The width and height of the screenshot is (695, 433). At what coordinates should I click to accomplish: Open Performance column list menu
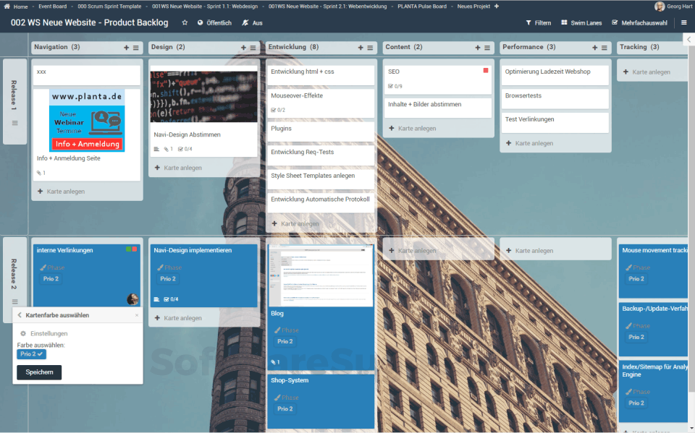click(x=604, y=48)
